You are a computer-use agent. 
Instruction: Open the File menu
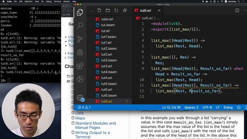point(15,2)
